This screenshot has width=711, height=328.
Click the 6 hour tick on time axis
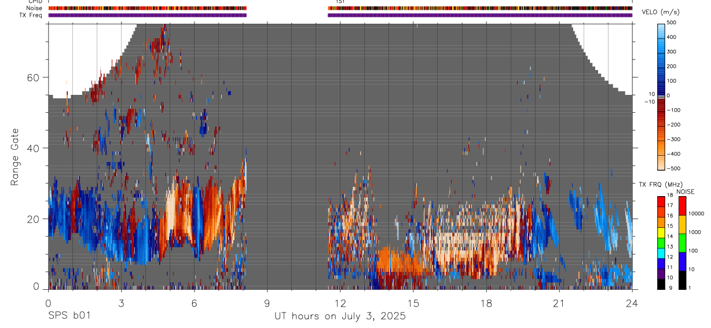(x=194, y=303)
